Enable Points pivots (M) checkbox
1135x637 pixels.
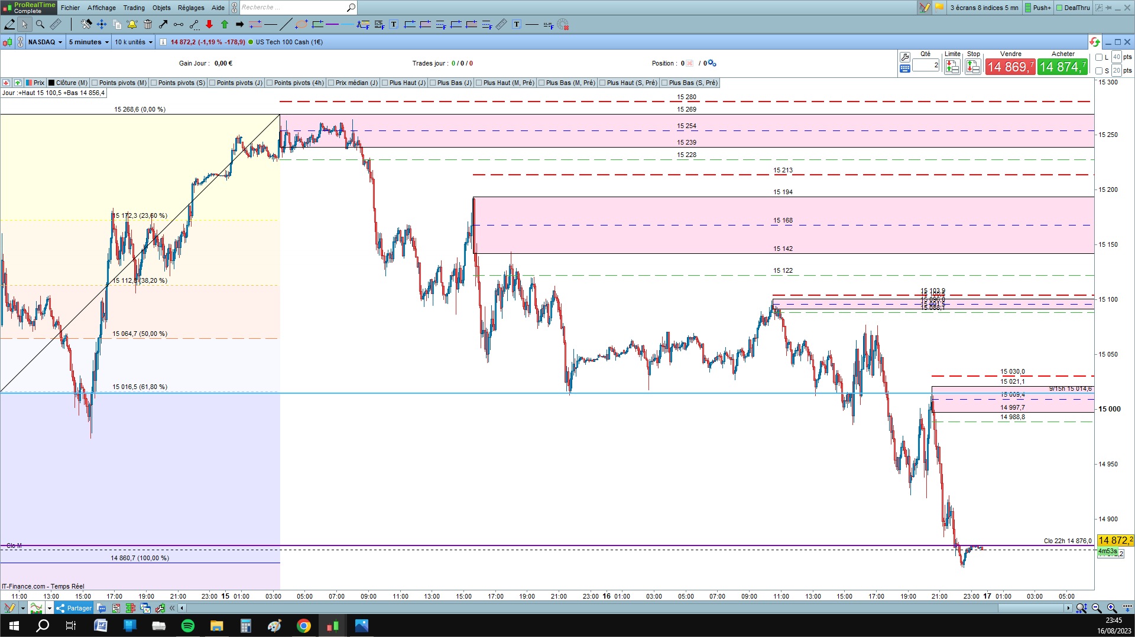pos(95,83)
